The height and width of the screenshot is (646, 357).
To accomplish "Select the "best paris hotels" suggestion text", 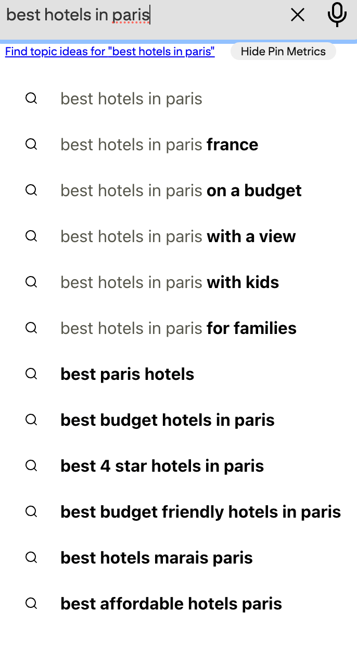I will (x=127, y=374).
